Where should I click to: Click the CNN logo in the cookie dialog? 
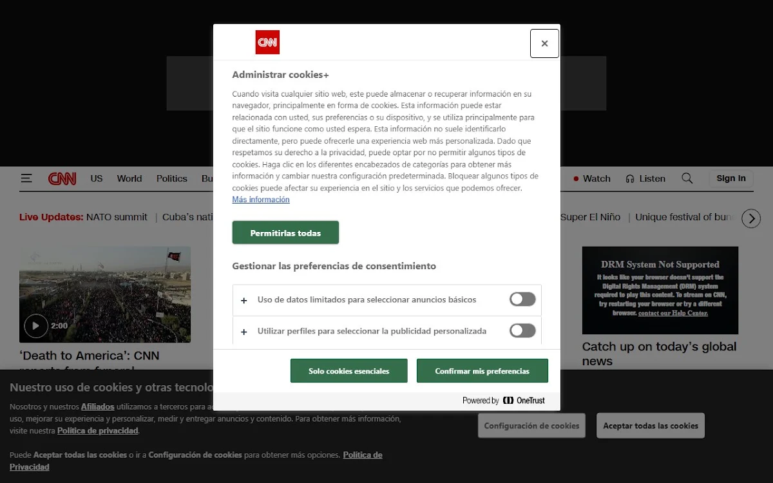(267, 43)
